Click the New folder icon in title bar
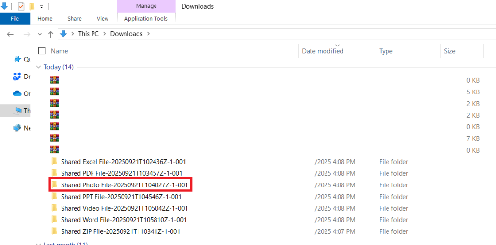This screenshot has height=245, width=496. pyautogui.click(x=31, y=6)
